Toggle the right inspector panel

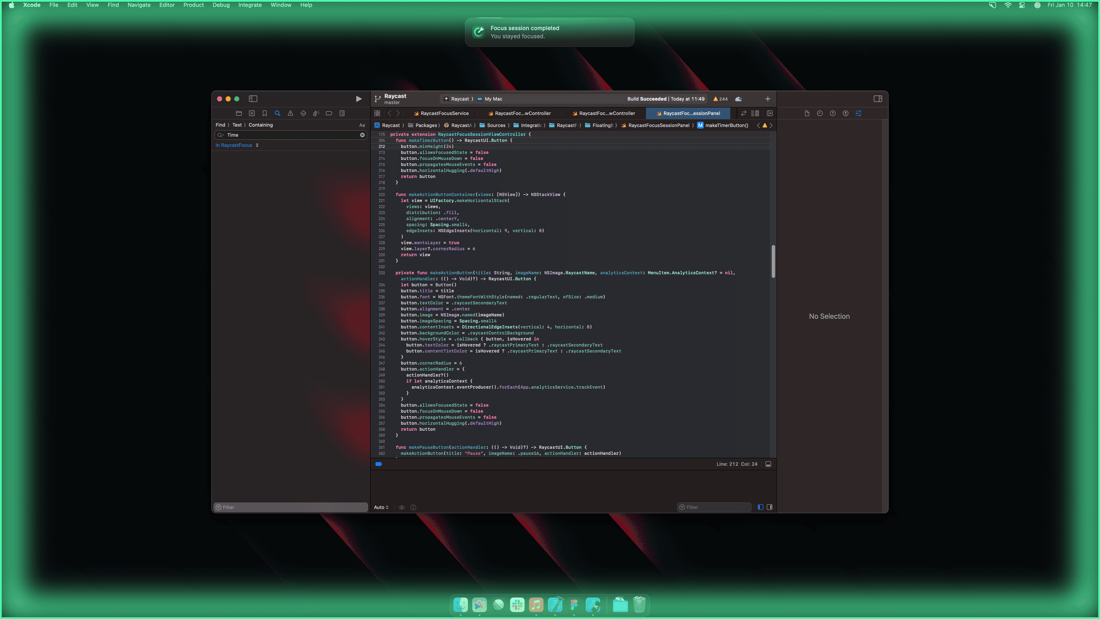pos(877,99)
